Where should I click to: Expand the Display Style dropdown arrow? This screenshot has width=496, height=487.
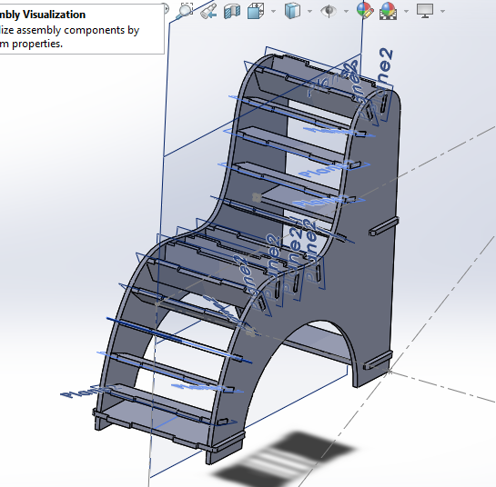(x=309, y=12)
